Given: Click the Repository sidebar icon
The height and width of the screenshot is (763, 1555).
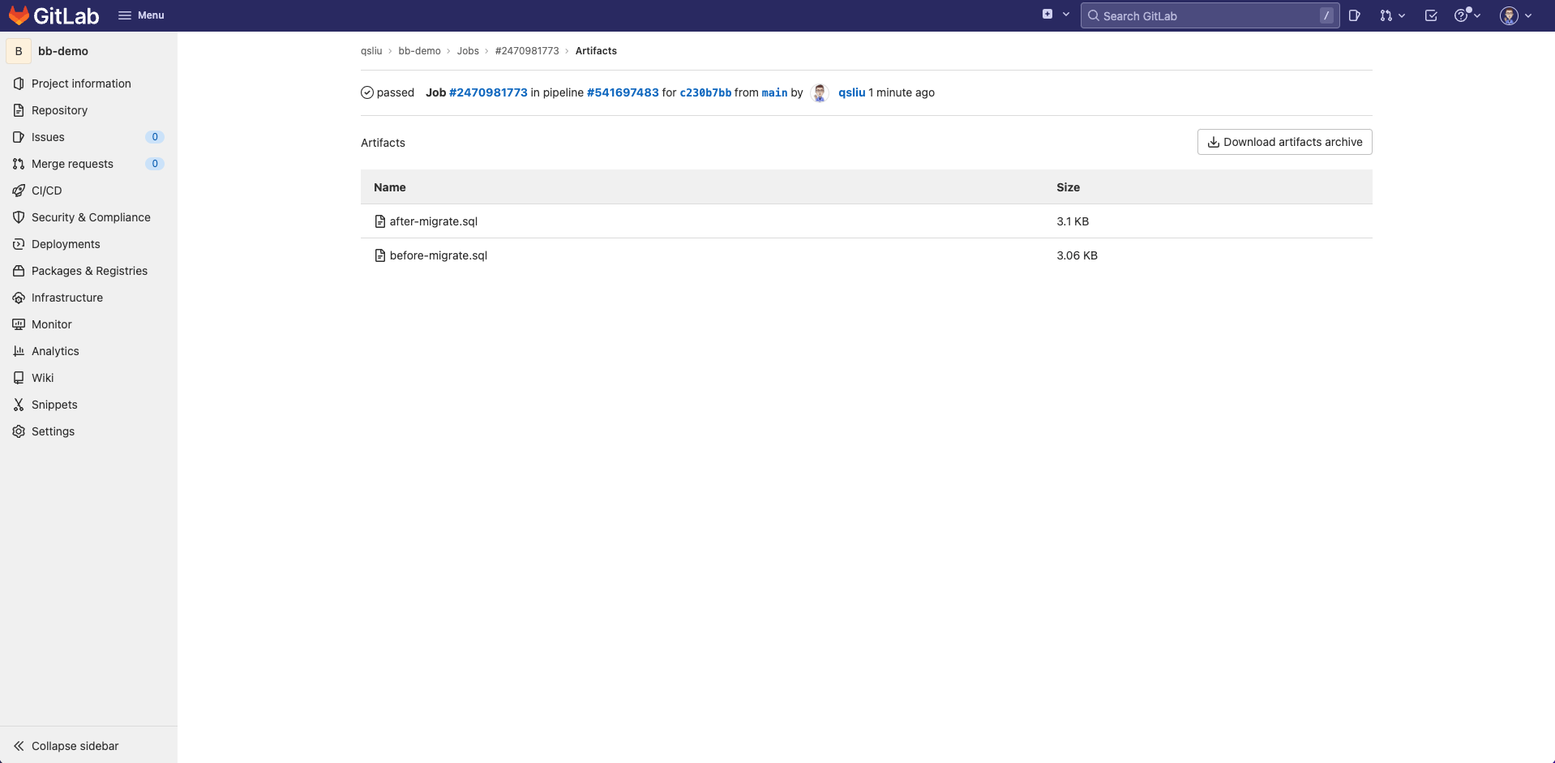Looking at the screenshot, I should tap(19, 110).
